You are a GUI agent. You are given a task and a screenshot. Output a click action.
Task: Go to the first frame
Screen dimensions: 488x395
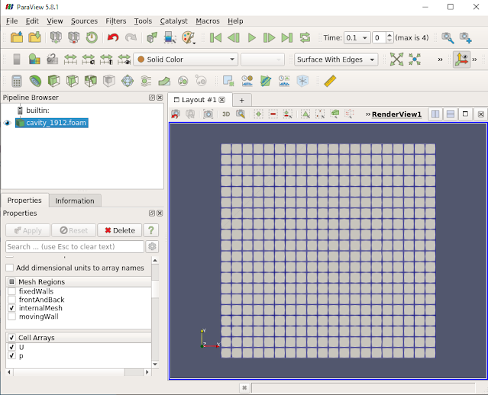[x=215, y=37]
